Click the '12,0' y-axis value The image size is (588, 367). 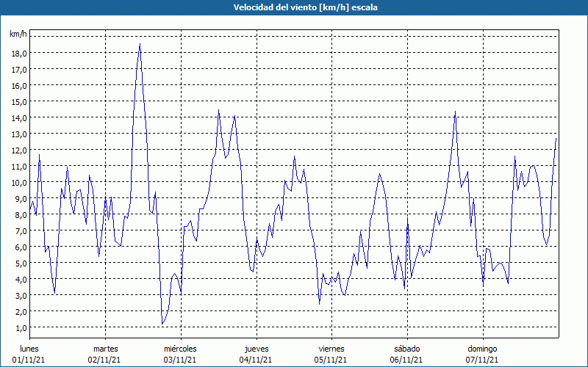click(19, 150)
